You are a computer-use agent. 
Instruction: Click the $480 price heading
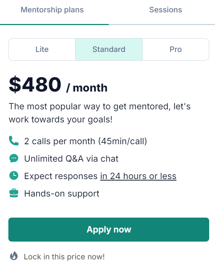click(x=35, y=84)
